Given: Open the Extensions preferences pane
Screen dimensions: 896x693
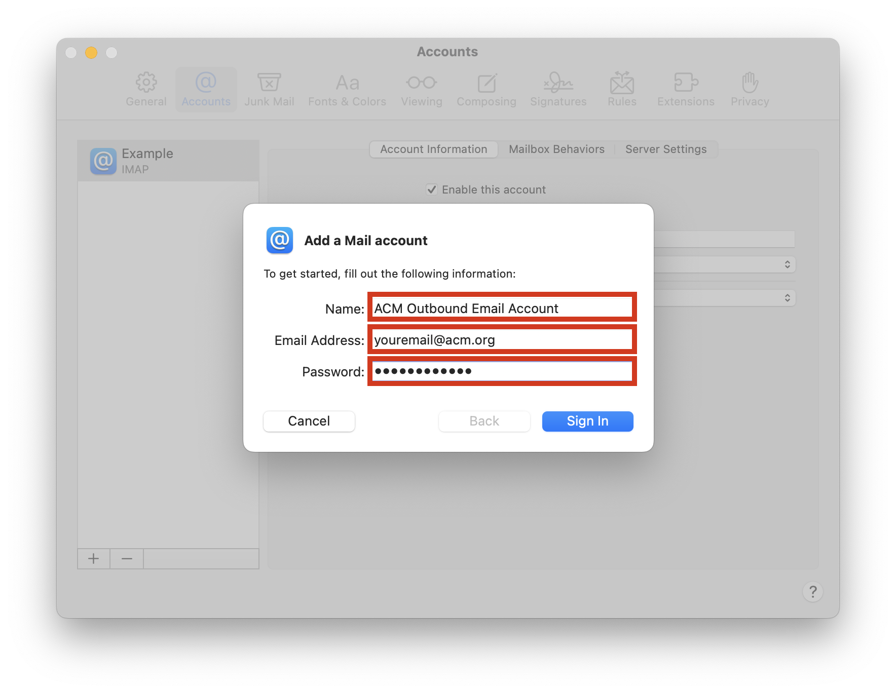Looking at the screenshot, I should [686, 90].
